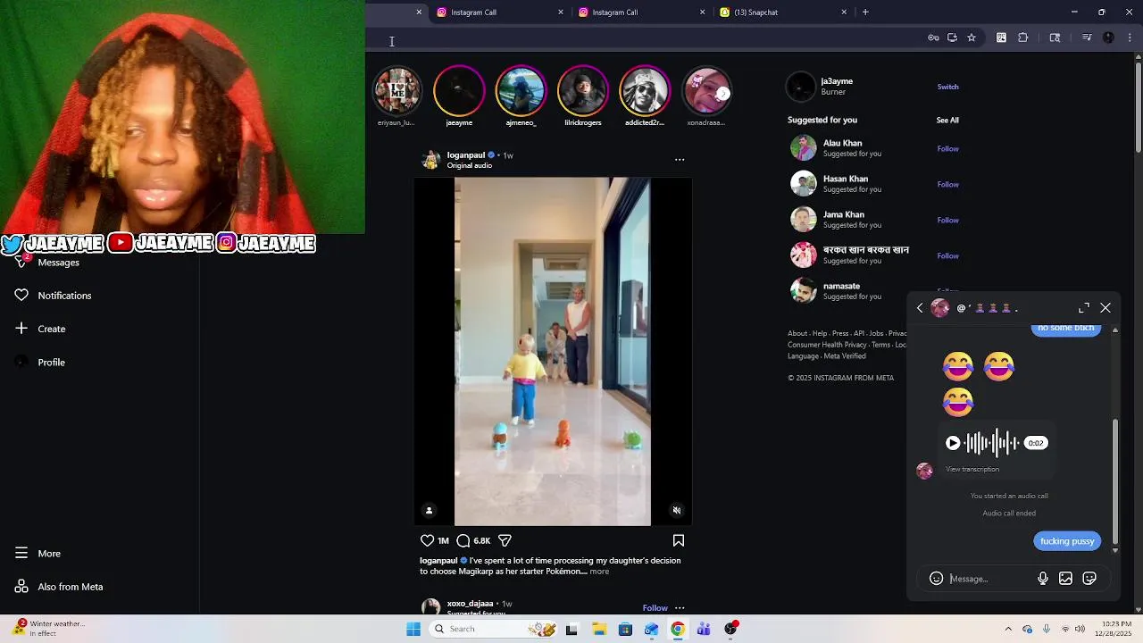Screen dimensions: 1143x643
Task: Click the main page vertical scrollbar
Action: click(x=1139, y=107)
